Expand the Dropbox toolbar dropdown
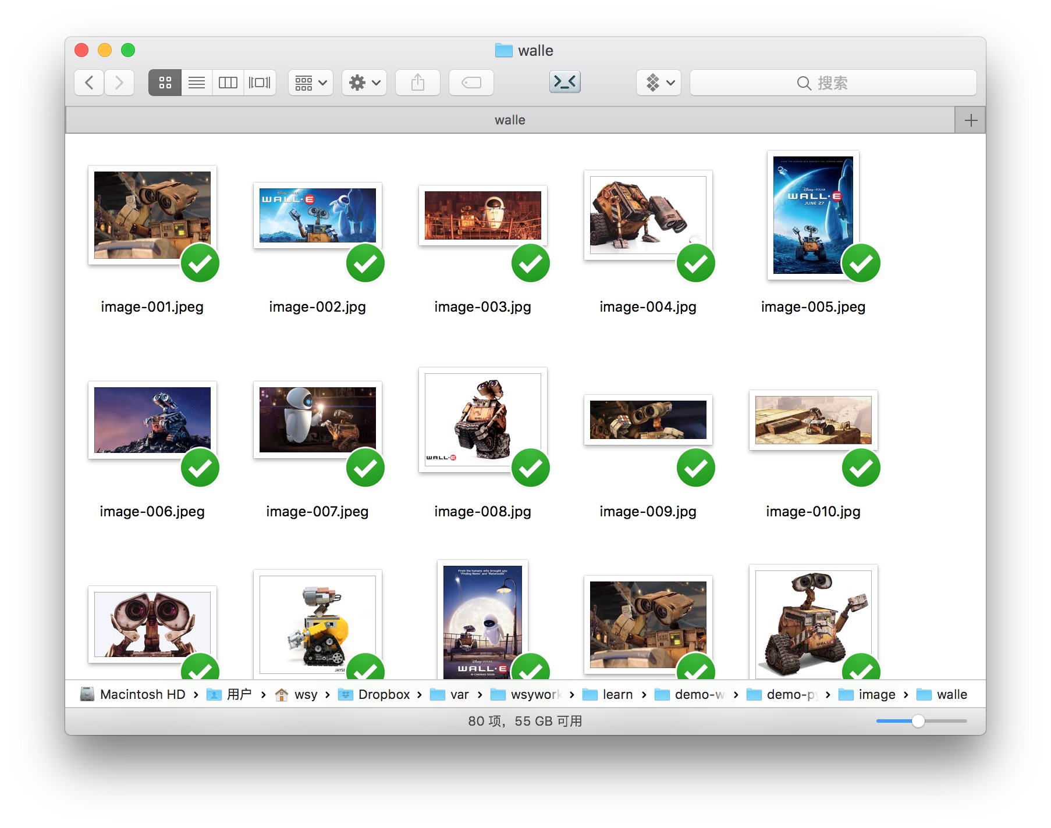Screen dimensions: 1051x828 (x=658, y=83)
